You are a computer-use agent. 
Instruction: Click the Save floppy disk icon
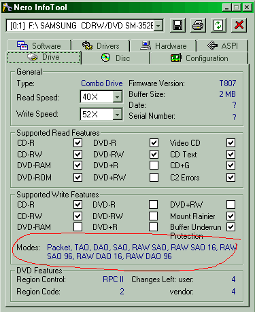click(177, 25)
